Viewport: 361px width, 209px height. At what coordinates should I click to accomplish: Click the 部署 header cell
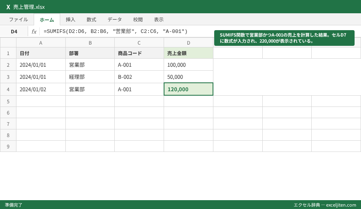(90, 53)
